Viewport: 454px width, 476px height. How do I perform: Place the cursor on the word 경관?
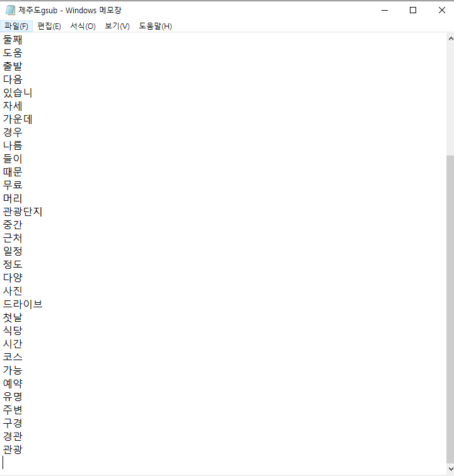pos(13,436)
